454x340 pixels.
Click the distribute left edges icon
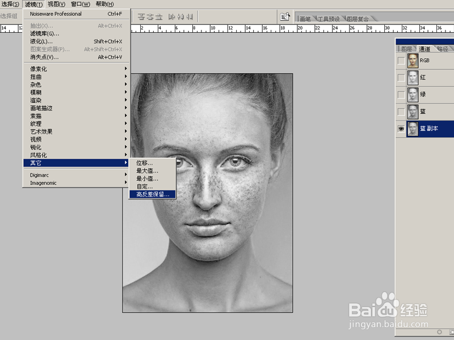172,17
